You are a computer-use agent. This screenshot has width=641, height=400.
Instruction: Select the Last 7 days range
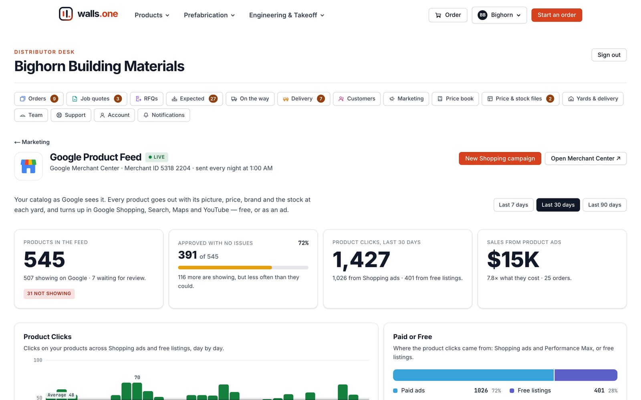pos(514,205)
